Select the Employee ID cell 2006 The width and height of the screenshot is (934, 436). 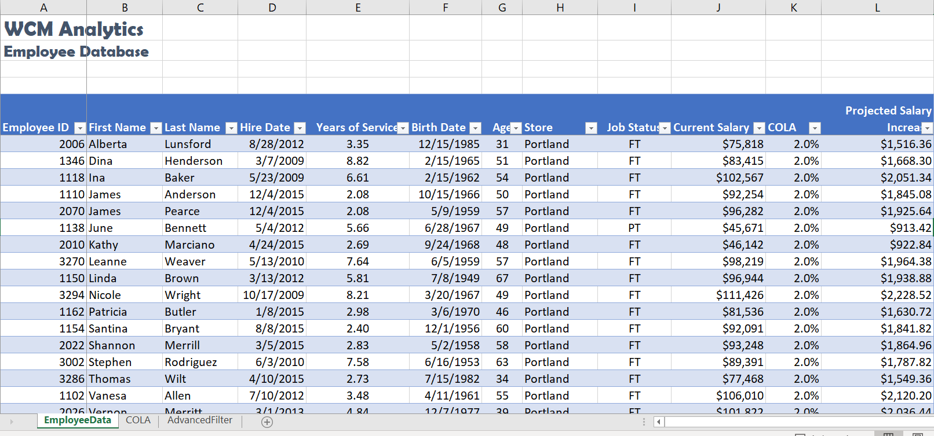[43, 144]
